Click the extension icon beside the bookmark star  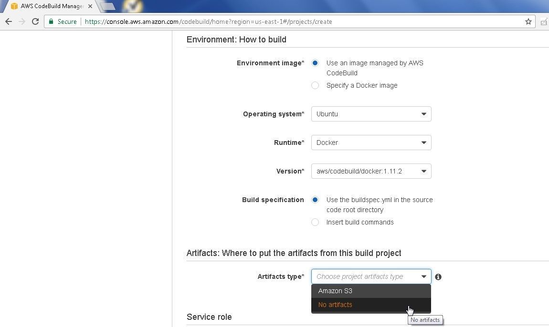[544, 21]
